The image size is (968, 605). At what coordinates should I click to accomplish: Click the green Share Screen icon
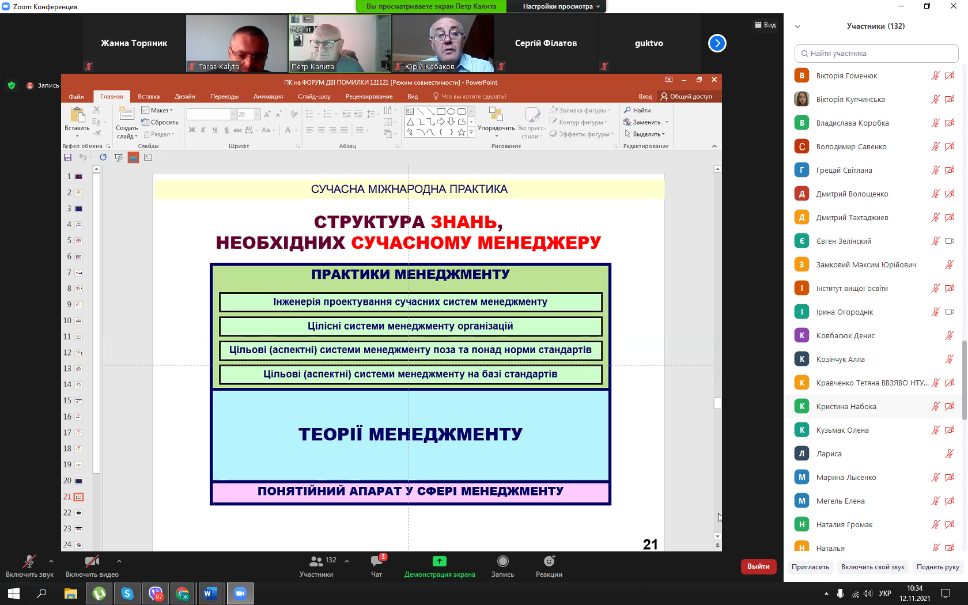click(x=440, y=561)
